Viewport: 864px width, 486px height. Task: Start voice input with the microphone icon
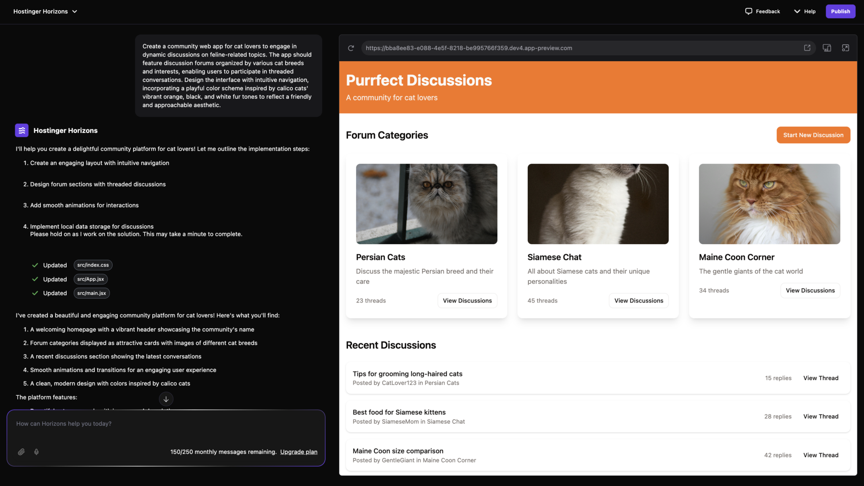[36, 452]
